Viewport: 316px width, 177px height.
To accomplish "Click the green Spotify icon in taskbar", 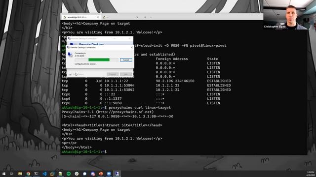I will 69,174.
